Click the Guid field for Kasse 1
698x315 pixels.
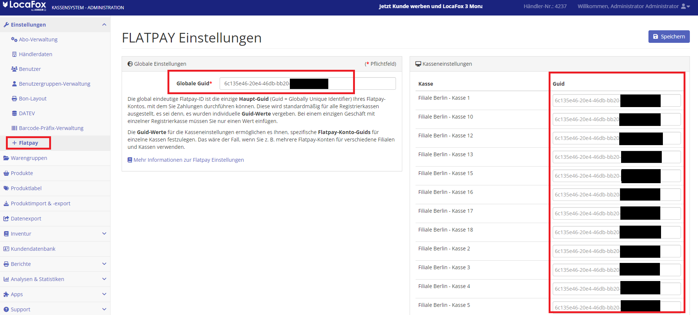616,100
